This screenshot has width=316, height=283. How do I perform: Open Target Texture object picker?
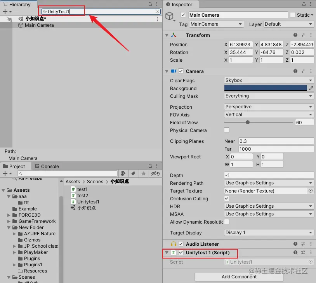pyautogui.click(x=311, y=191)
